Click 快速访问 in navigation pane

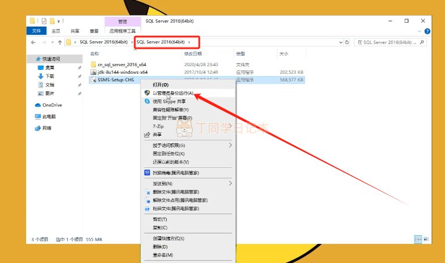coord(51,59)
